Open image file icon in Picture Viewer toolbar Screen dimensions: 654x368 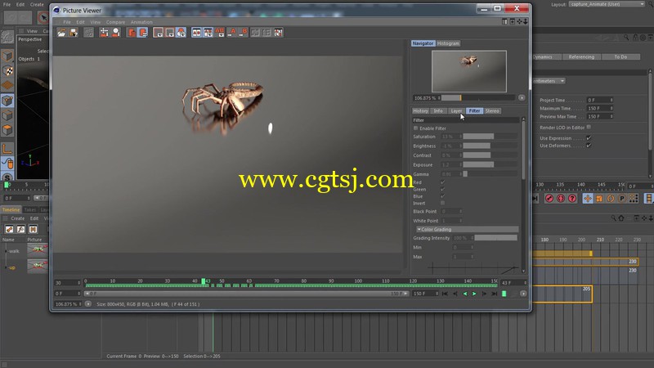62,33
